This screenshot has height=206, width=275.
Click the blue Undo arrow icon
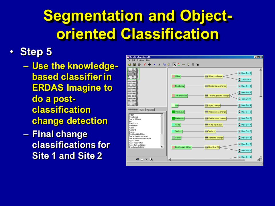(x=155, y=65)
